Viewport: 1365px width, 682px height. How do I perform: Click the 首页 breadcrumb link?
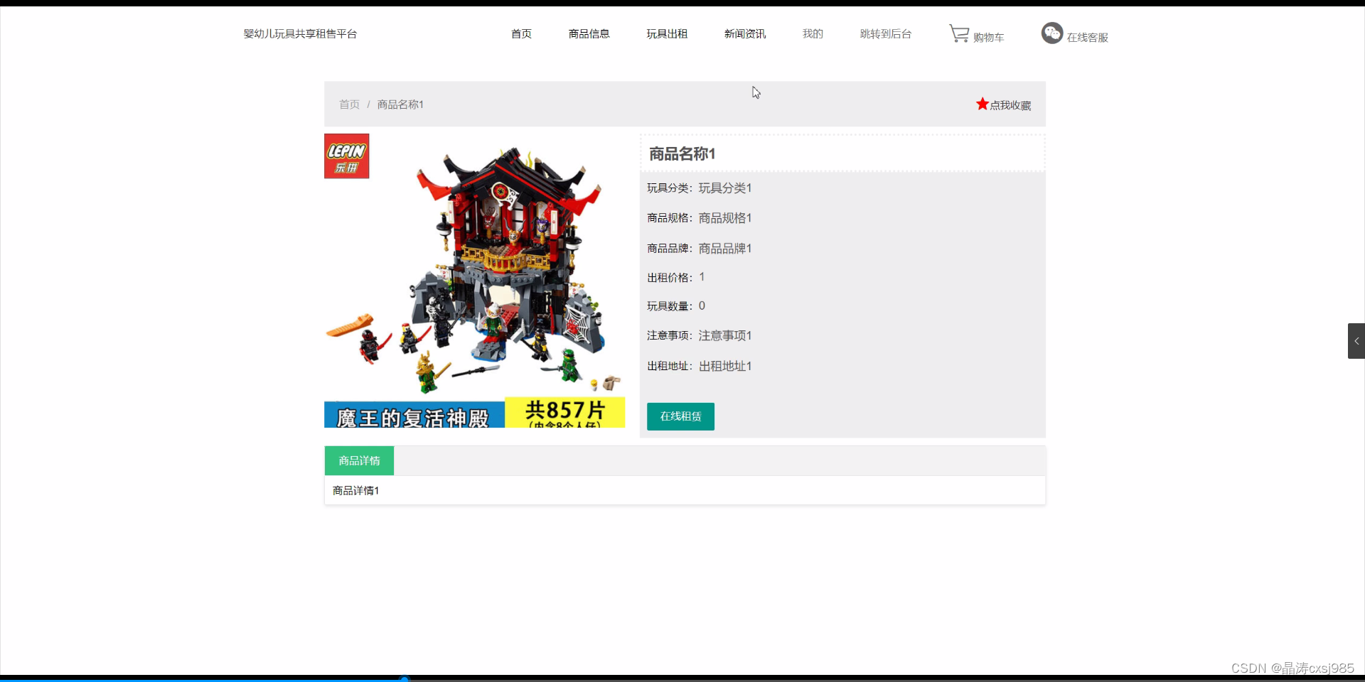click(349, 104)
